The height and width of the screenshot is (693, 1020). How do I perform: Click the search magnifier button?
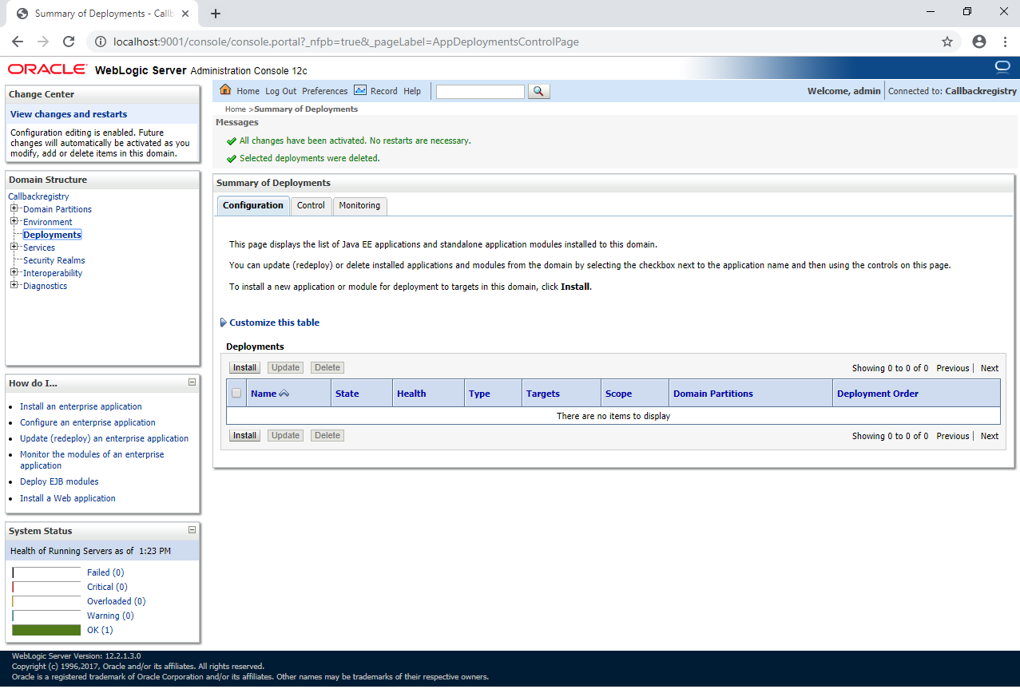539,91
